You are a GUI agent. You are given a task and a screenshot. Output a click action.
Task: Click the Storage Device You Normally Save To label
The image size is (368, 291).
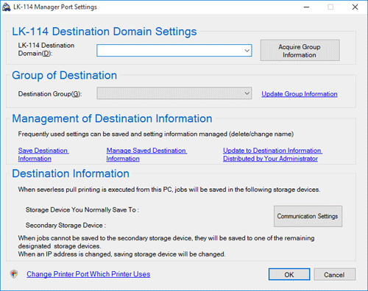[x=82, y=210]
